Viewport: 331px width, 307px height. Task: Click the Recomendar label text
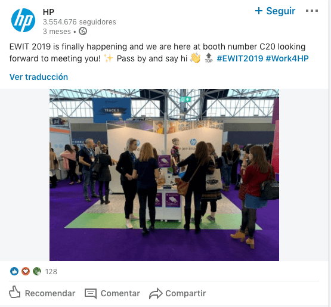tap(50, 293)
